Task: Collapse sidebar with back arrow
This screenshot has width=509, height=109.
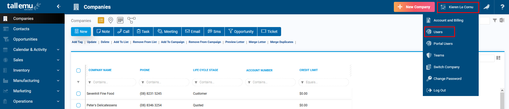Action: [x=59, y=6]
